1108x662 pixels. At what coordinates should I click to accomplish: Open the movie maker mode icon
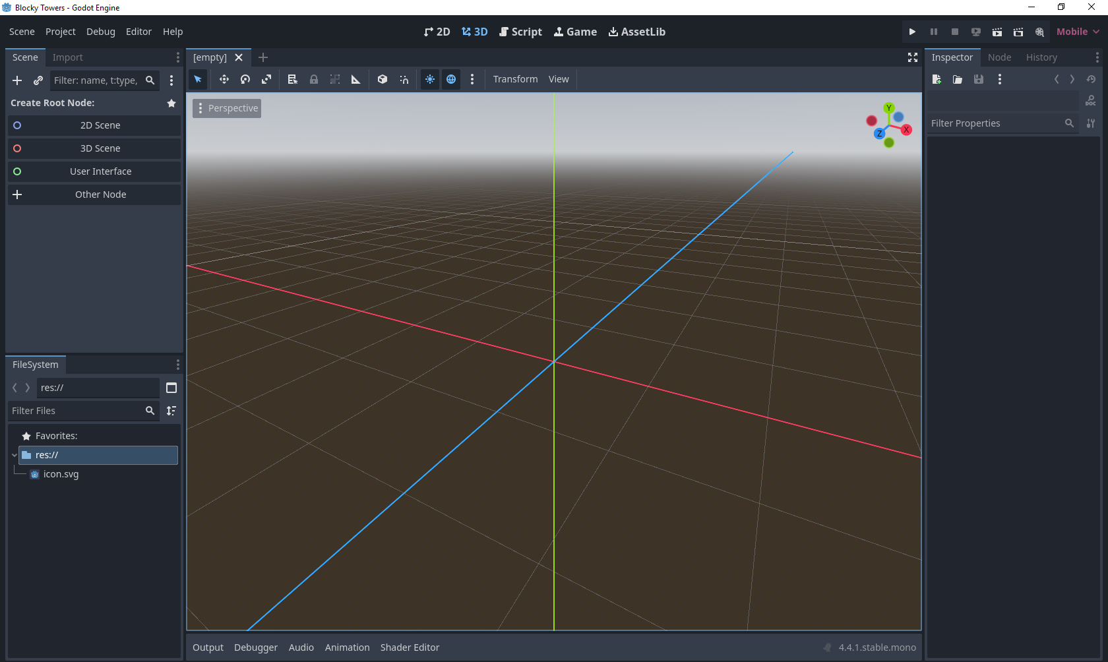click(x=1039, y=32)
